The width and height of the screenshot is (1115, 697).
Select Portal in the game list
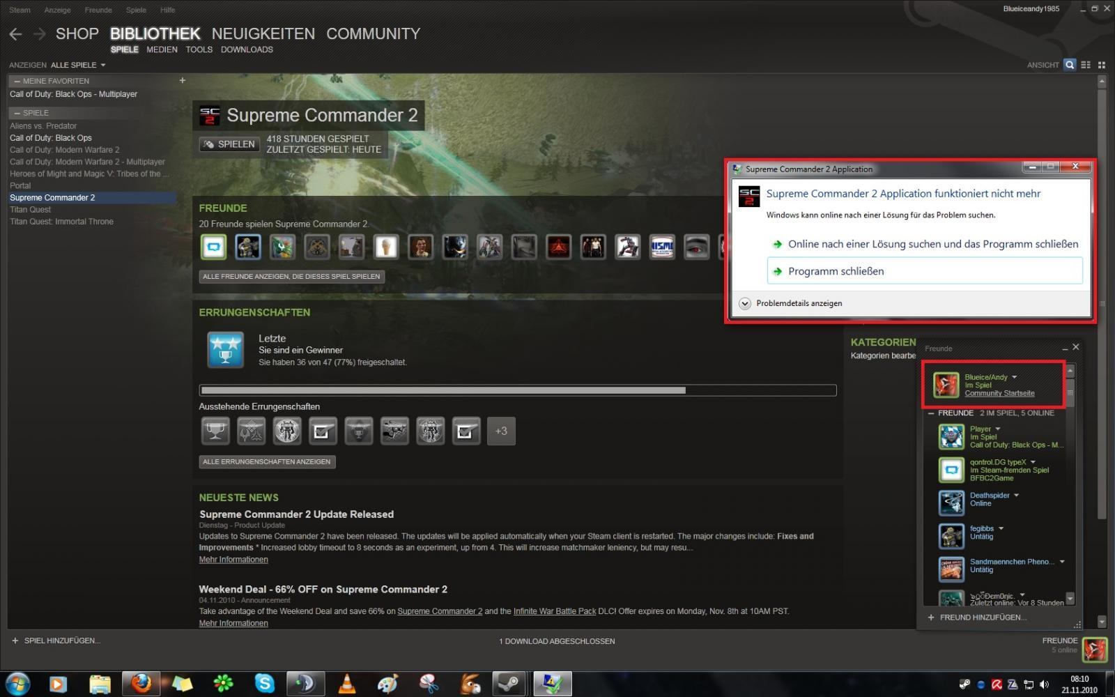[20, 186]
